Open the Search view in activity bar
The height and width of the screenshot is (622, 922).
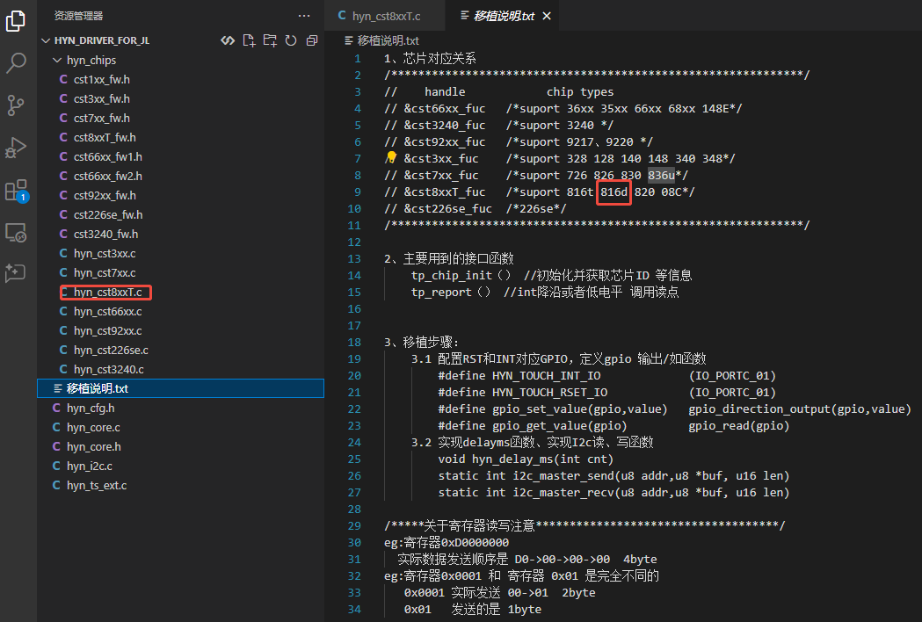(x=16, y=62)
